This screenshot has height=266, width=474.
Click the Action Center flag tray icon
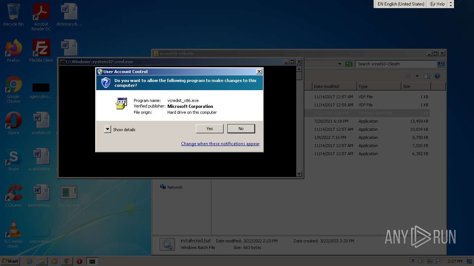pyautogui.click(x=439, y=261)
